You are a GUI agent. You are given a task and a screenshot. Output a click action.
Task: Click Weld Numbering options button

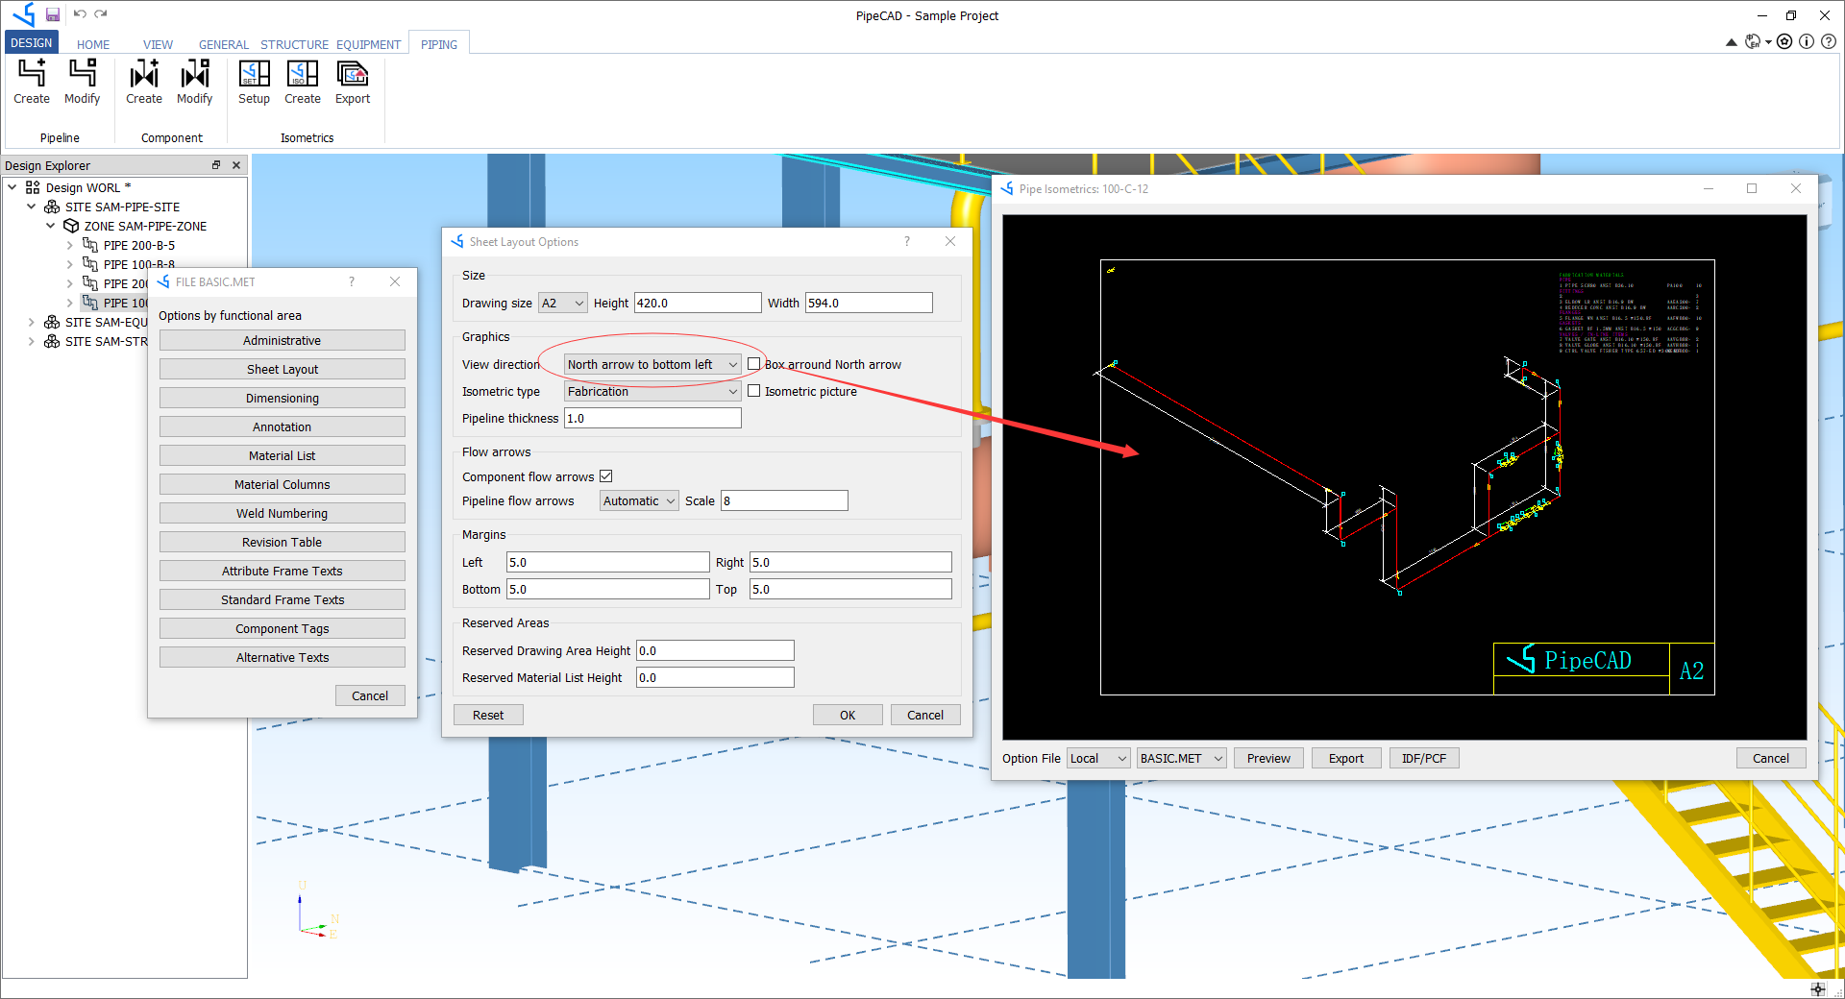tap(283, 514)
